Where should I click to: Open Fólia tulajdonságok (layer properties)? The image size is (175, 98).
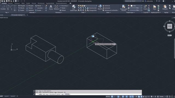pyautogui.click(x=74, y=8)
